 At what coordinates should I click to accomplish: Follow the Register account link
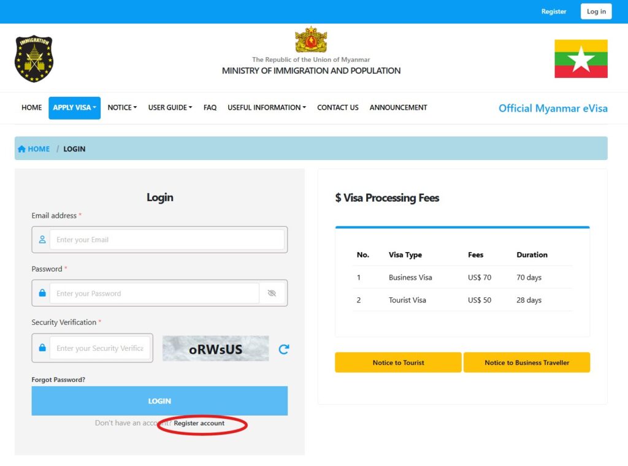(199, 424)
